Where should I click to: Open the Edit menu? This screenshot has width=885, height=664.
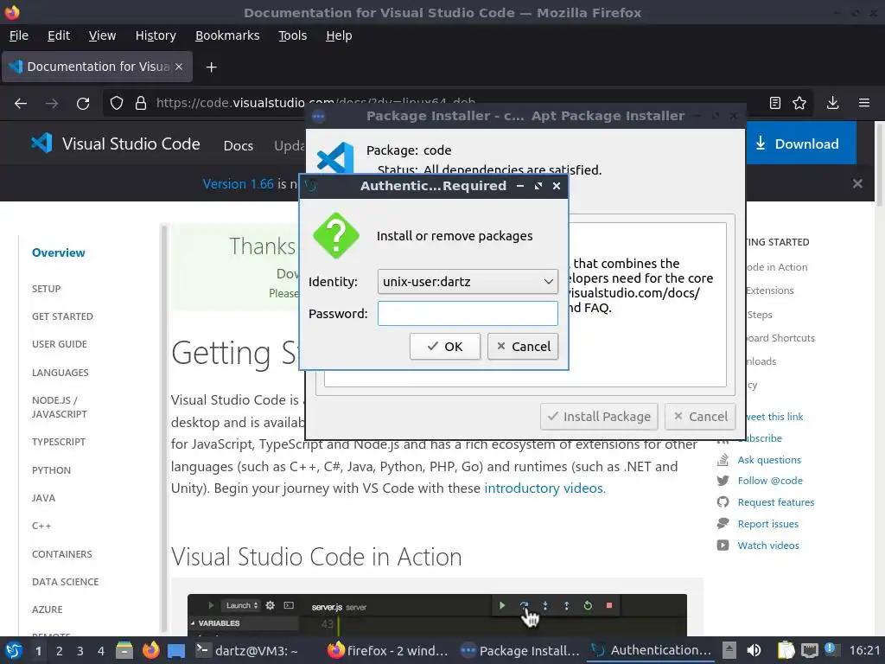tap(59, 35)
